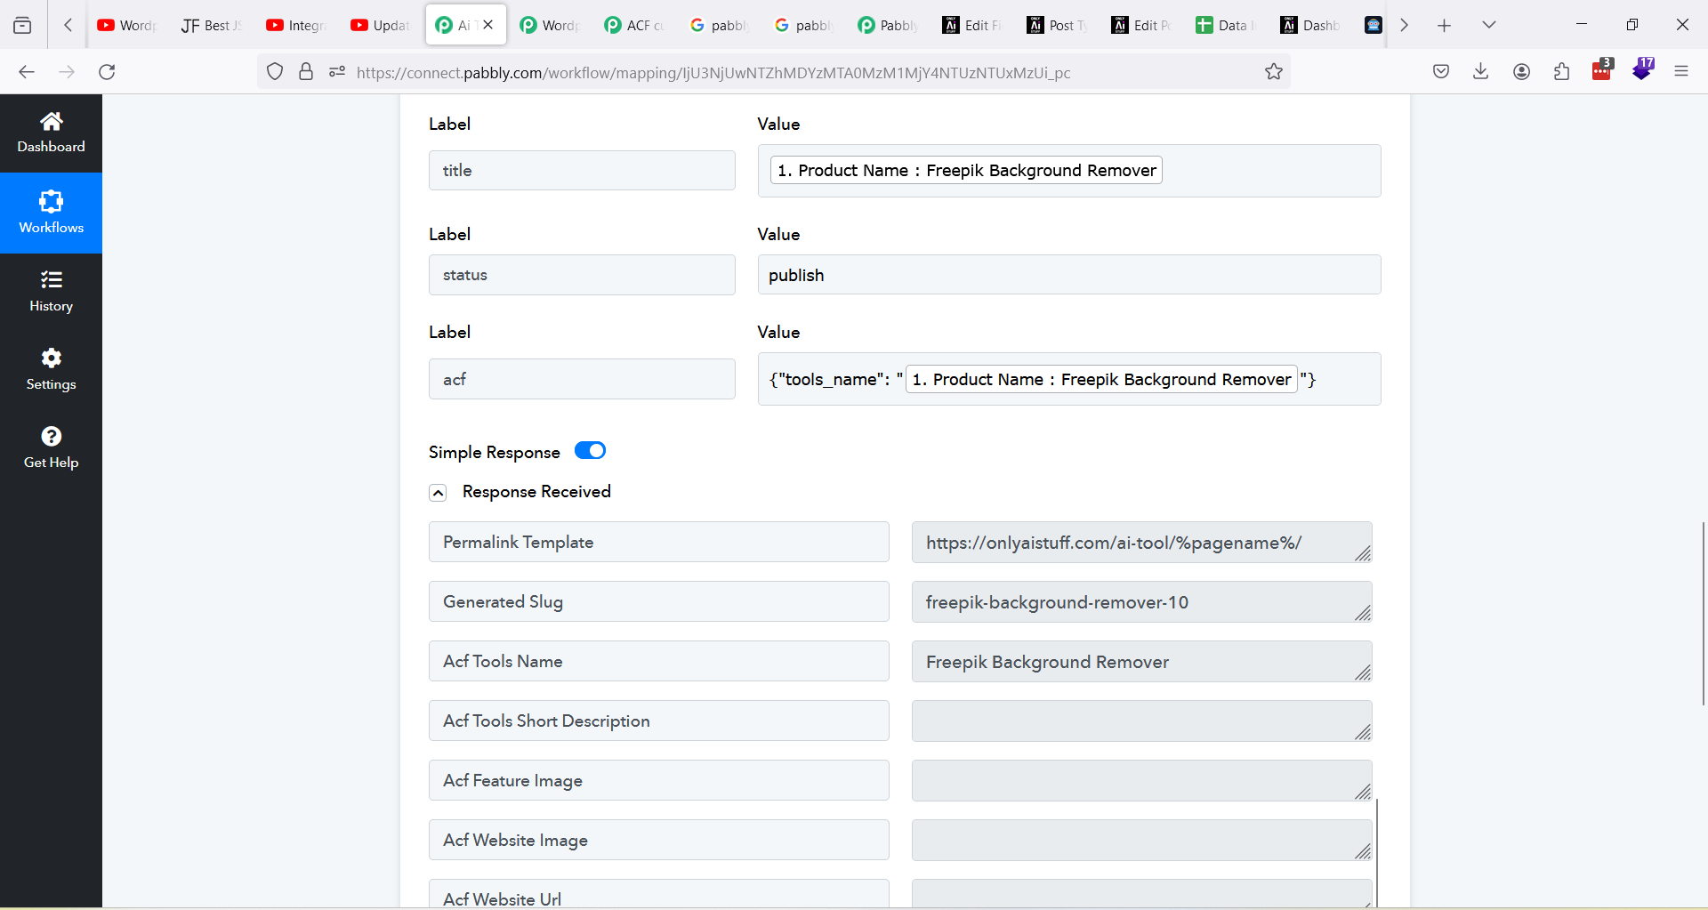This screenshot has width=1708, height=910.
Task: Switch to the 'Best JS' tab
Action: click(x=212, y=25)
